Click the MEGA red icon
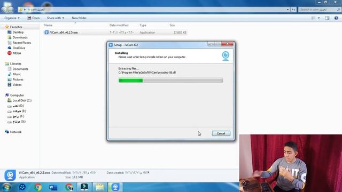This screenshot has width=342, height=192. tap(10, 53)
